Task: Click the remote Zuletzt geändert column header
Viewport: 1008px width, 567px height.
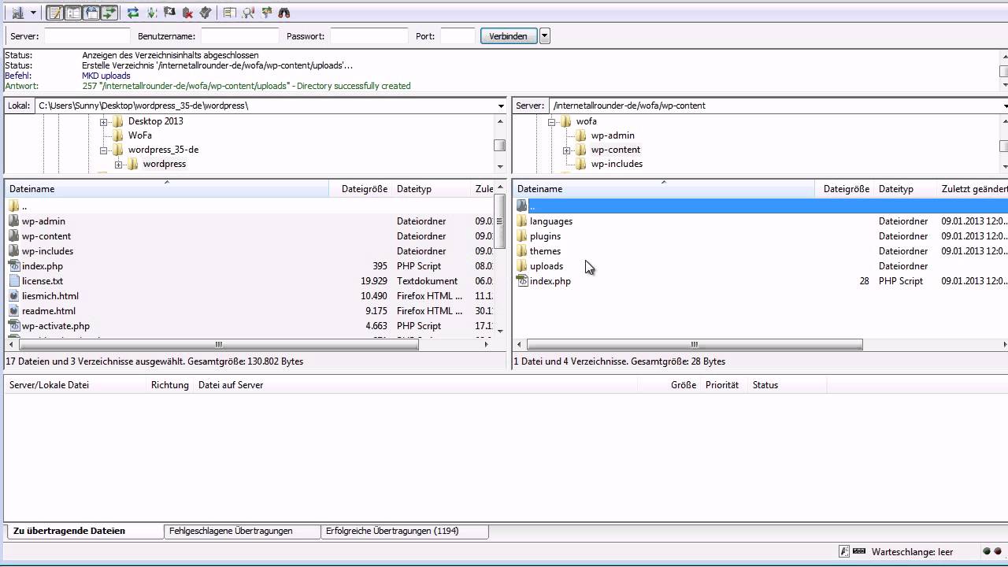Action: (973, 189)
